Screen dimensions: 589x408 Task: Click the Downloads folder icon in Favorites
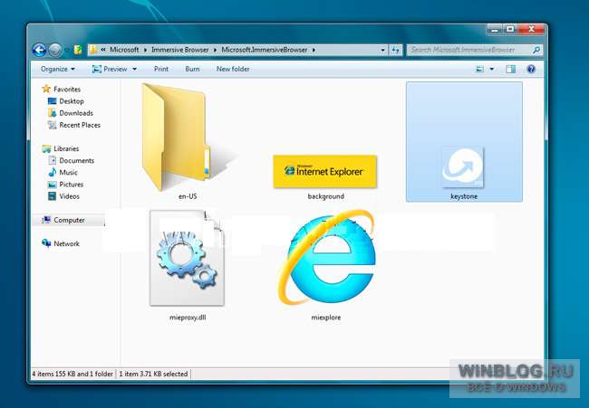click(x=53, y=113)
